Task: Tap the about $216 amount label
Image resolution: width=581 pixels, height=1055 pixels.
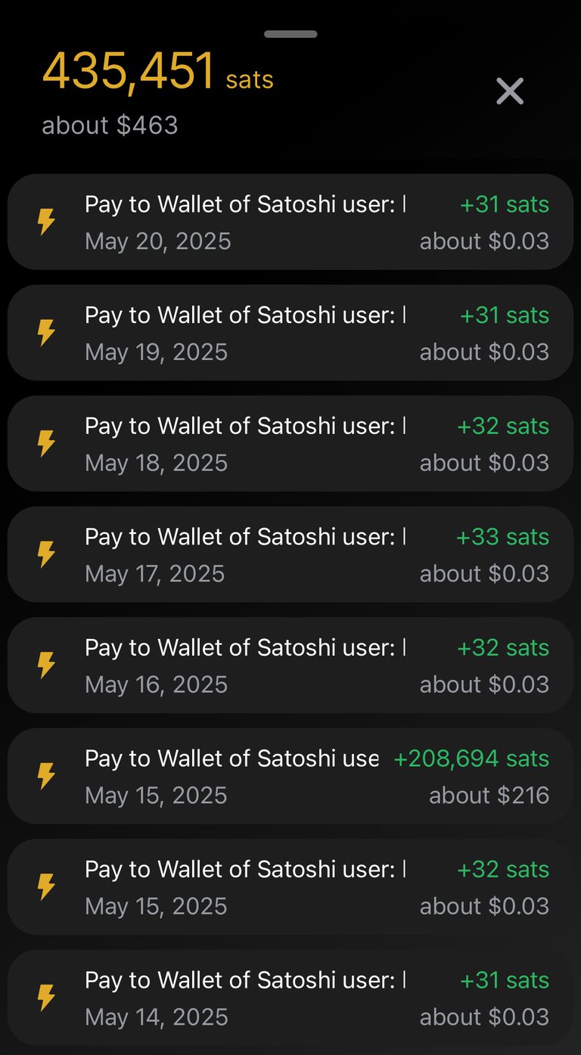Action: pyautogui.click(x=489, y=796)
